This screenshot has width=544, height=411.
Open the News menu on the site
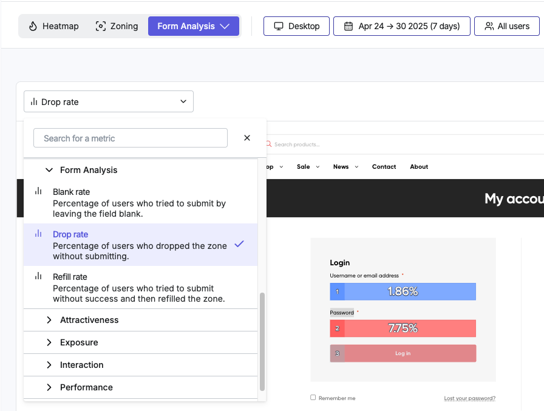pyautogui.click(x=341, y=167)
